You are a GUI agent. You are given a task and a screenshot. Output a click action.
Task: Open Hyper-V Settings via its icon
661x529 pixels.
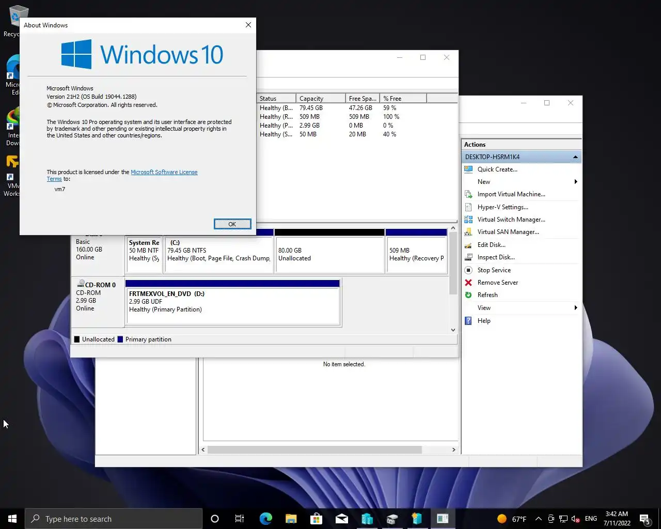coord(468,207)
